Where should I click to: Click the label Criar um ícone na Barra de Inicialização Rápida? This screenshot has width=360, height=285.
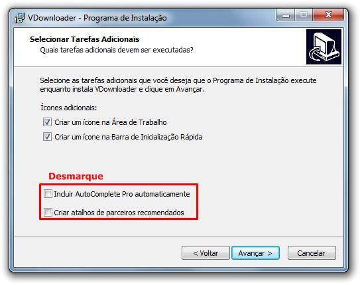coord(129,137)
